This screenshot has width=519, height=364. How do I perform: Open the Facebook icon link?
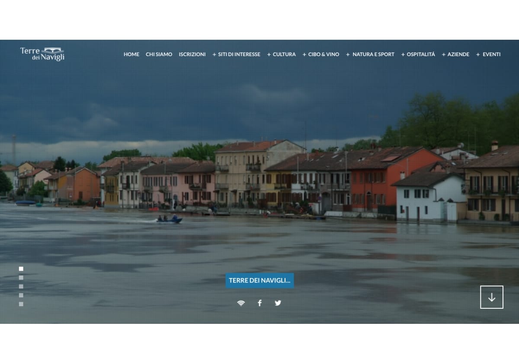(259, 303)
